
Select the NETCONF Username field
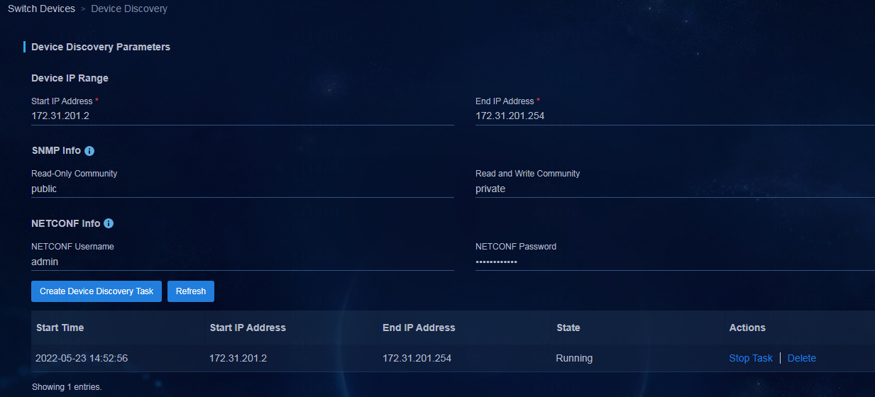click(x=241, y=262)
